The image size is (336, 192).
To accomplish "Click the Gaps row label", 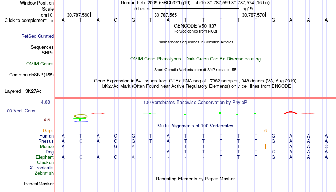I will click(x=48, y=131).
